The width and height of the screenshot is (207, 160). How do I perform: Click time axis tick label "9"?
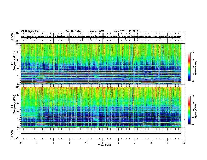(x=167, y=143)
